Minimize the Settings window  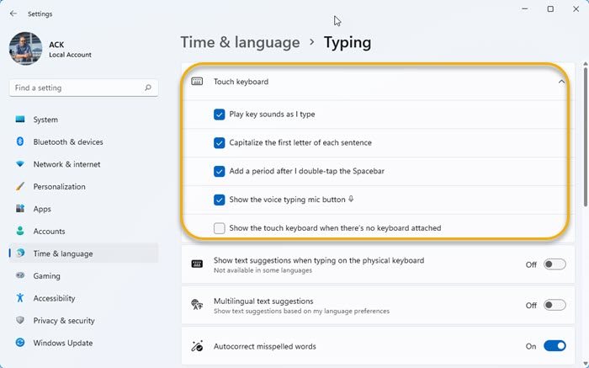(525, 8)
